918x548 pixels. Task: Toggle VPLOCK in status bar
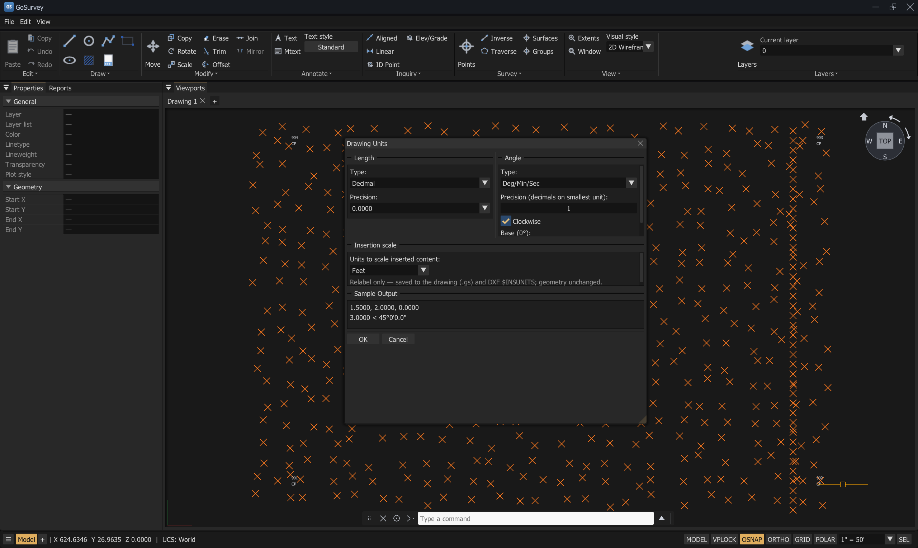724,539
